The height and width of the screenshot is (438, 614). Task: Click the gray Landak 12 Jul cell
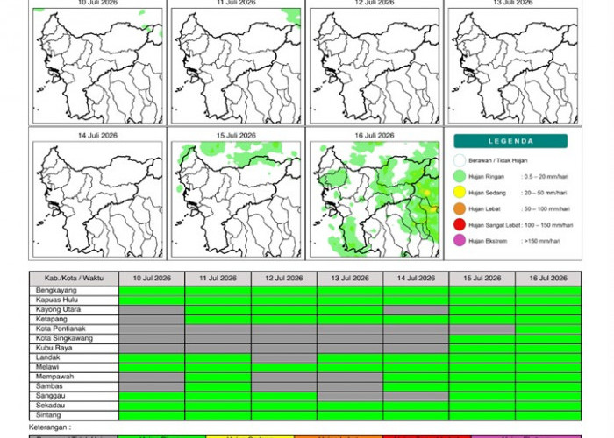coord(284,357)
